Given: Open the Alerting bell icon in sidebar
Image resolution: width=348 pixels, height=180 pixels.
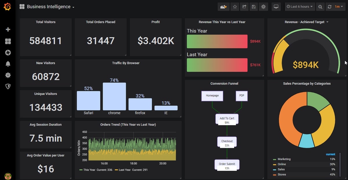Looking at the screenshot, I should pyautogui.click(x=8, y=64).
